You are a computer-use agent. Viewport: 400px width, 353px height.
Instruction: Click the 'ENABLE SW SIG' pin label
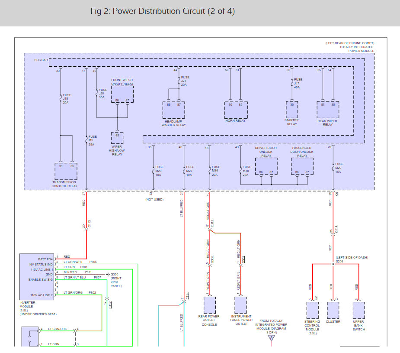pos(41,280)
